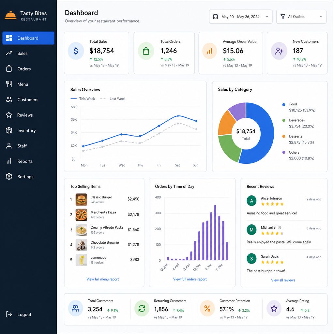Click the Total Sales dollar icon
The height and width of the screenshot is (334, 334).
coord(76,51)
